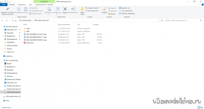Click the Pin to Quick Access icon

click(7, 9)
